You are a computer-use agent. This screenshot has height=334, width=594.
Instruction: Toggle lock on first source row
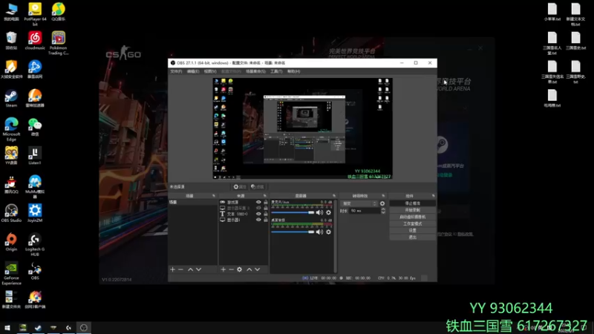(x=266, y=202)
